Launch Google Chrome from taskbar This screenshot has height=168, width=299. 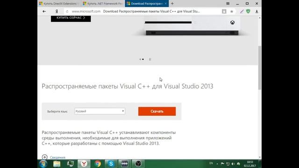[x=98, y=164]
